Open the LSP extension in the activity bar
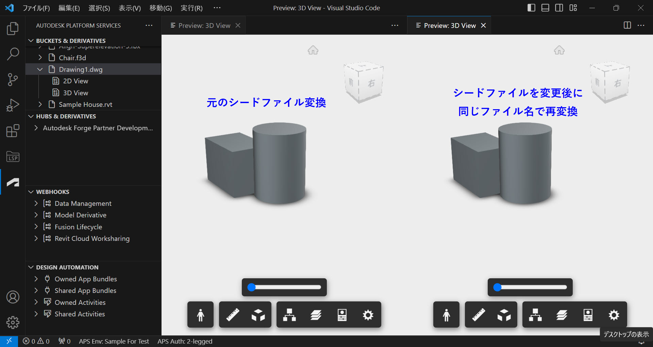Viewport: 653px width, 347px height. [x=13, y=156]
